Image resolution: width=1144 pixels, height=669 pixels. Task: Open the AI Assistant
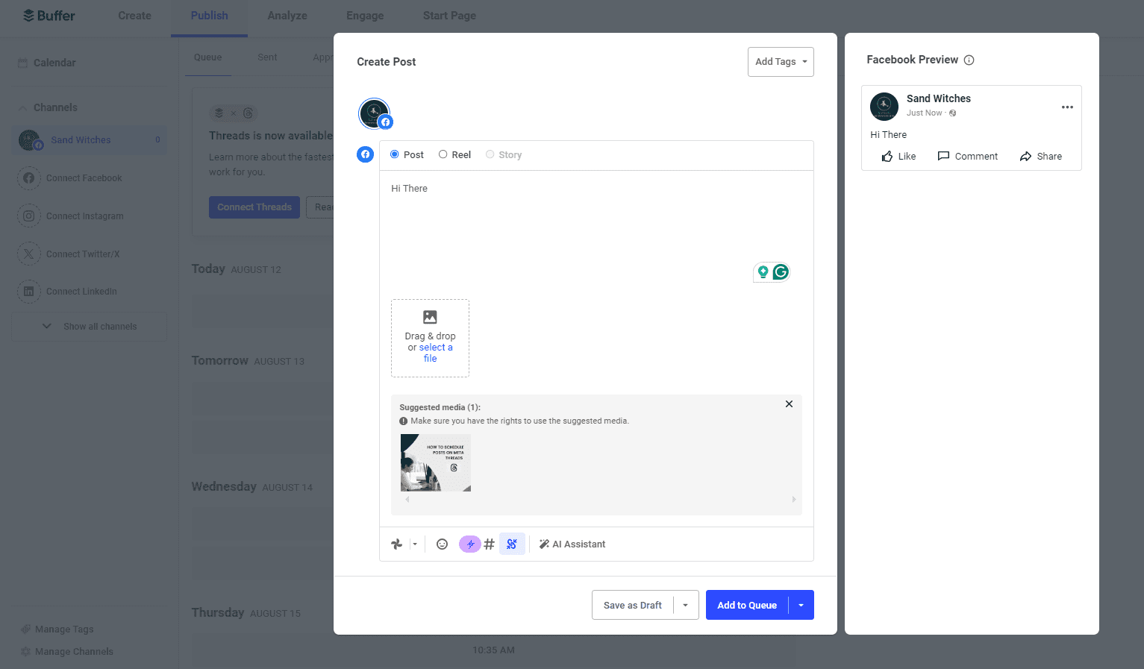click(x=572, y=544)
